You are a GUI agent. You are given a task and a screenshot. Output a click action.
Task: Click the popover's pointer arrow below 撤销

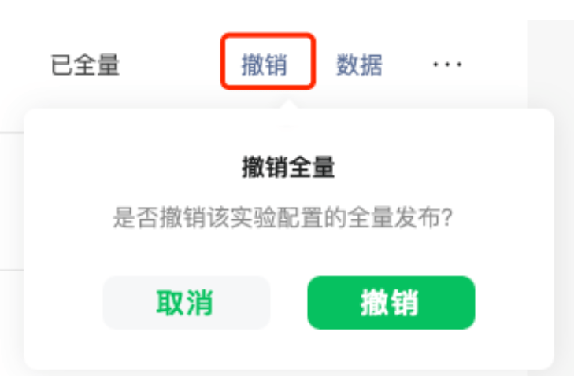pos(288,104)
